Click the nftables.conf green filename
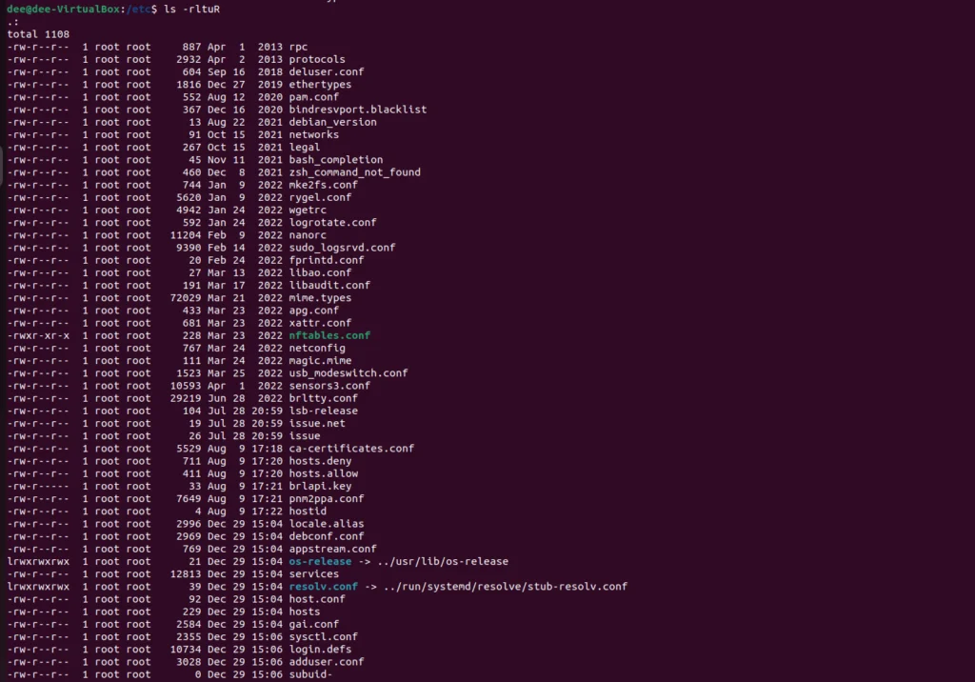 (x=329, y=335)
